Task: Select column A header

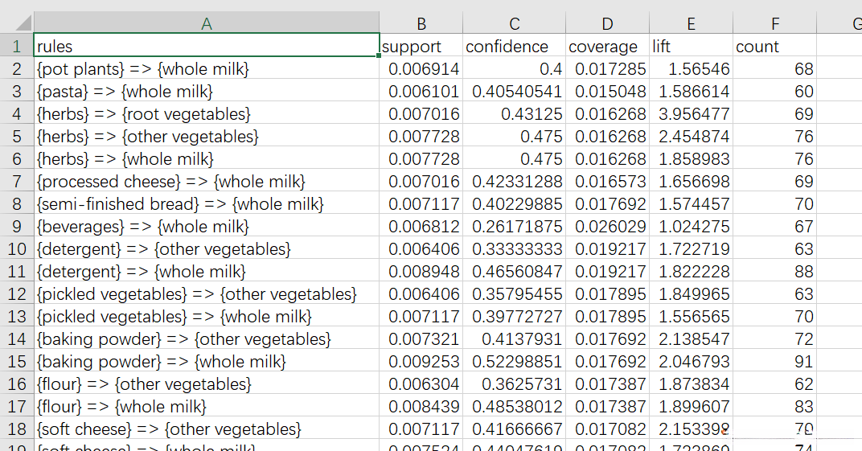Action: [x=206, y=24]
